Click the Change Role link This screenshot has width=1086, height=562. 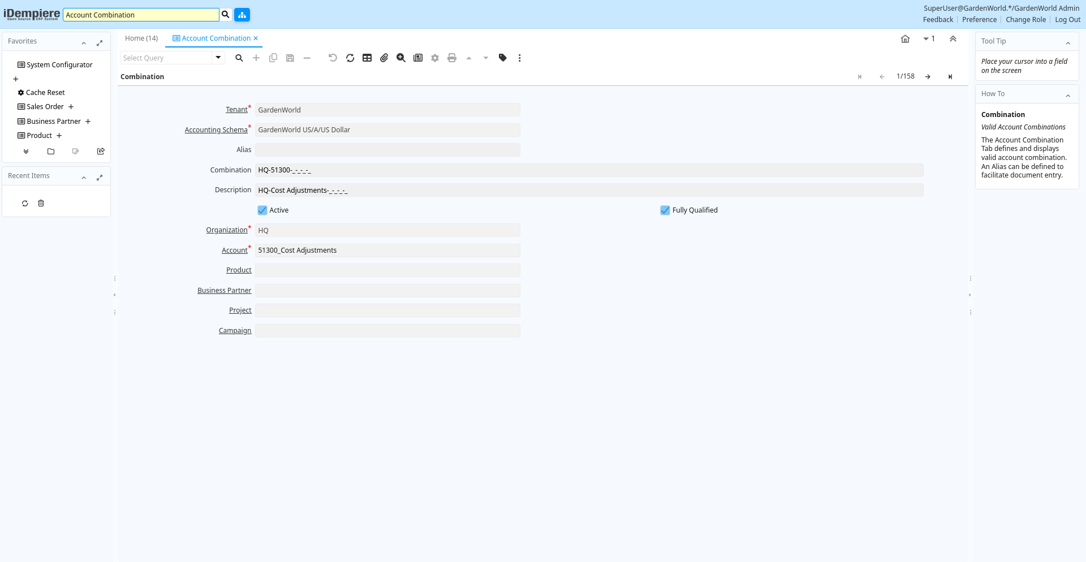point(1025,20)
